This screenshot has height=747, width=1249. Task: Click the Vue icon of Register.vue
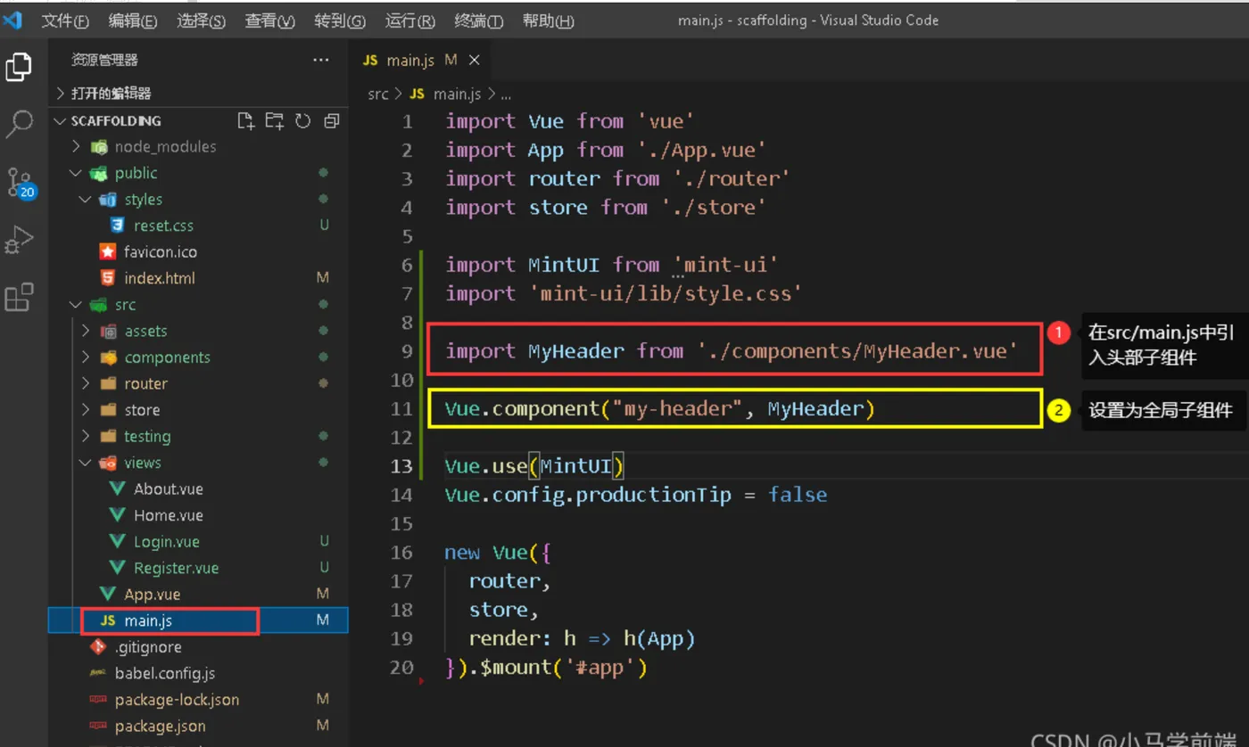116,568
